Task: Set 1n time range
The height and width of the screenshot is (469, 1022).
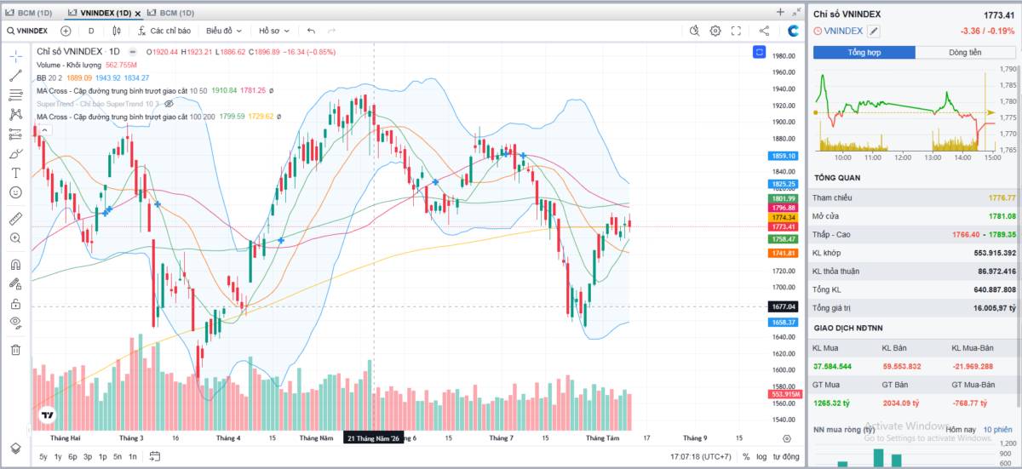Action: point(132,457)
